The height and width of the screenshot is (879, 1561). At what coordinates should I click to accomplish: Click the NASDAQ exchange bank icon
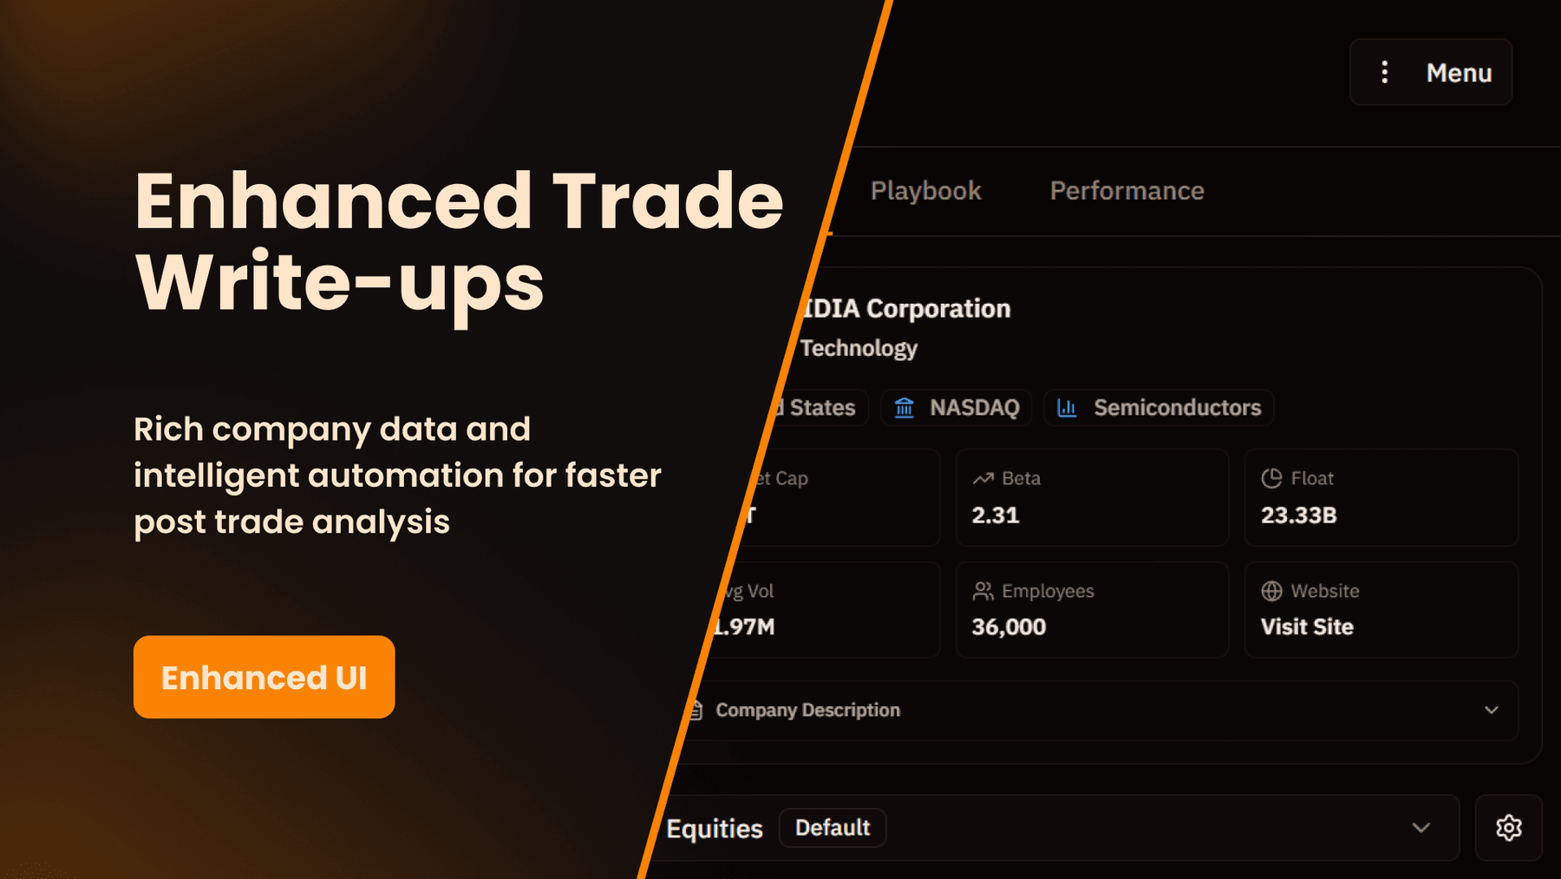pyautogui.click(x=904, y=408)
